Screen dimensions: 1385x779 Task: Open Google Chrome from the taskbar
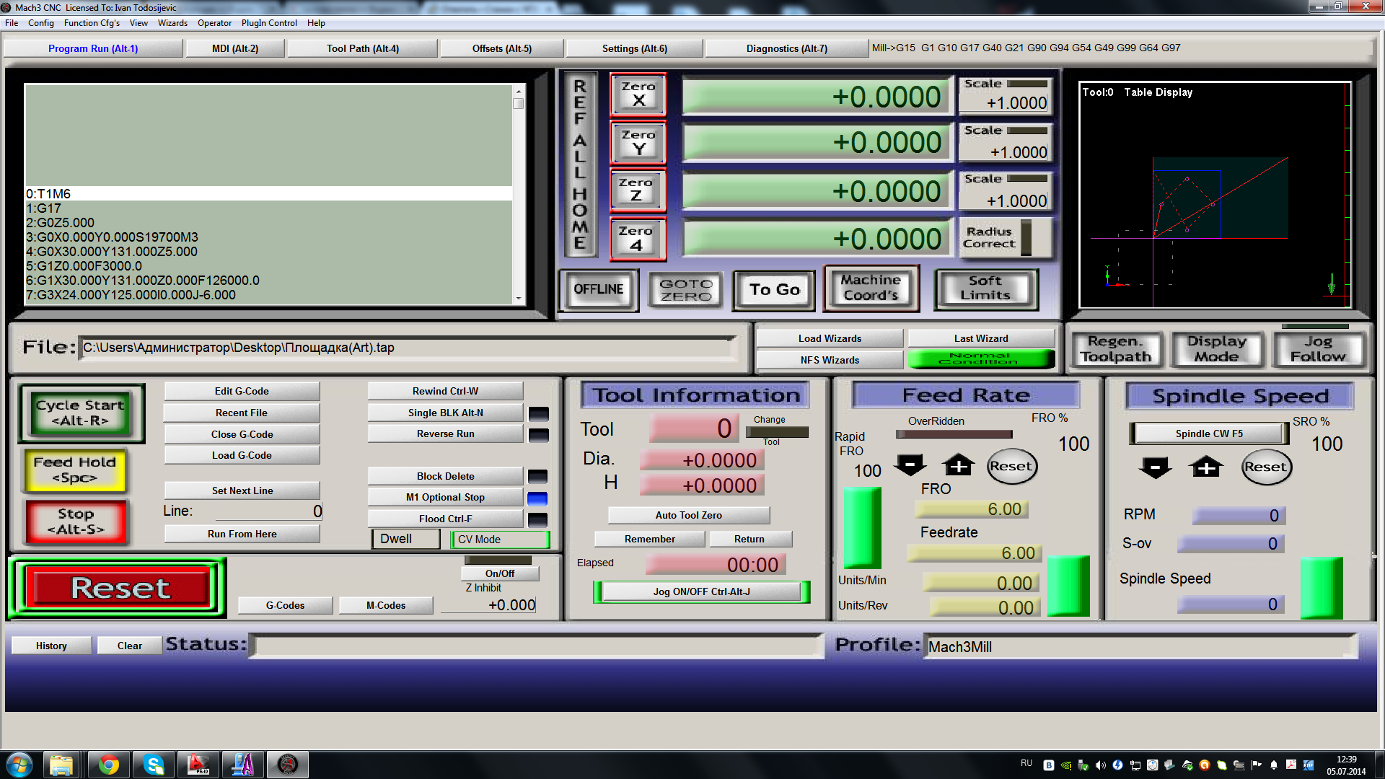(109, 764)
